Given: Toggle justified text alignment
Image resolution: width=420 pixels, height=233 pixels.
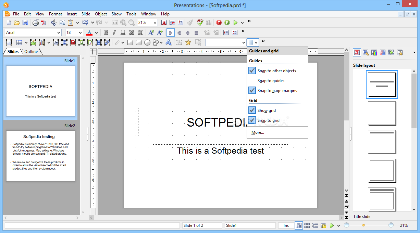Looking at the screenshot, I should (x=196, y=33).
